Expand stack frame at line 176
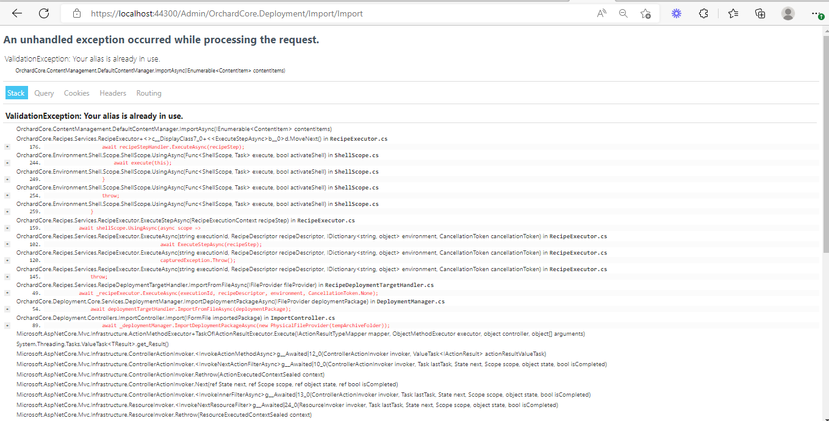Image resolution: width=829 pixels, height=421 pixels. pos(6,146)
